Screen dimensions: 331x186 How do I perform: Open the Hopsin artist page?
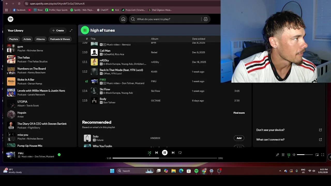(40, 115)
